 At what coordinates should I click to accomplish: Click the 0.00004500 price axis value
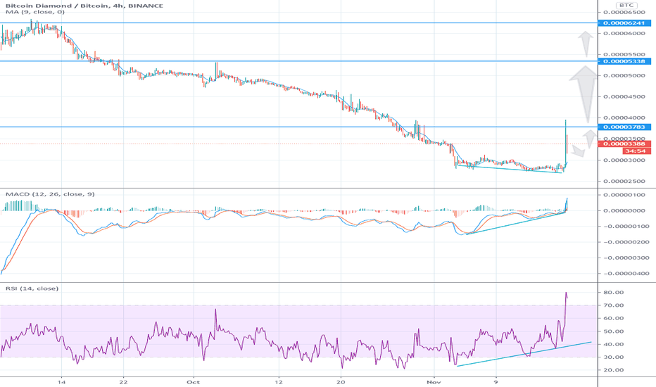click(x=624, y=96)
